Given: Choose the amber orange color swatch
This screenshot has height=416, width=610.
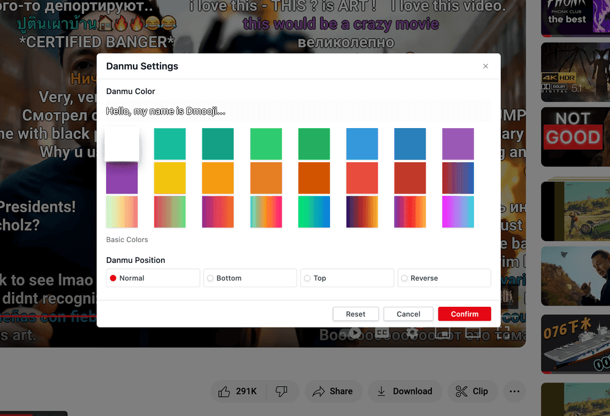Looking at the screenshot, I should click(218, 178).
